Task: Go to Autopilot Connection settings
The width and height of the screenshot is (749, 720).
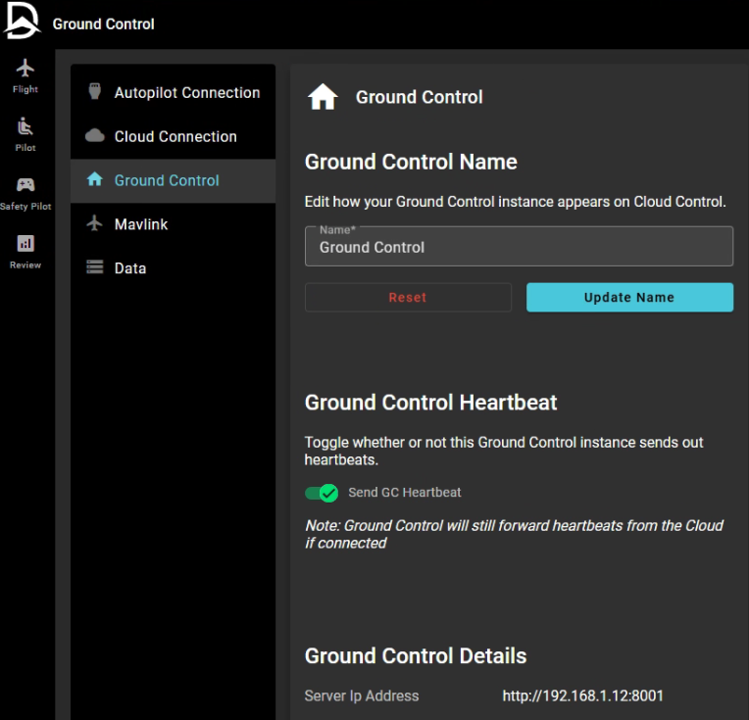Action: point(186,93)
